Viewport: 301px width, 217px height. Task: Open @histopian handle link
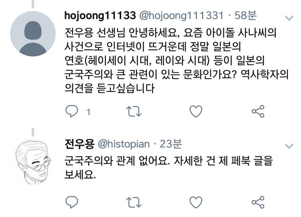124,144
